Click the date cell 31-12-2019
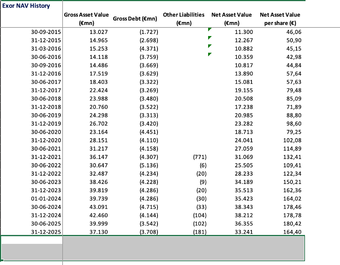340x265 pixels. coord(46,124)
